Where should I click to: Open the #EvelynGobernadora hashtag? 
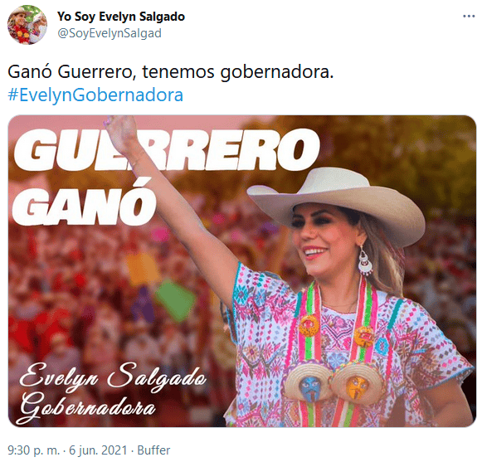pos(95,95)
